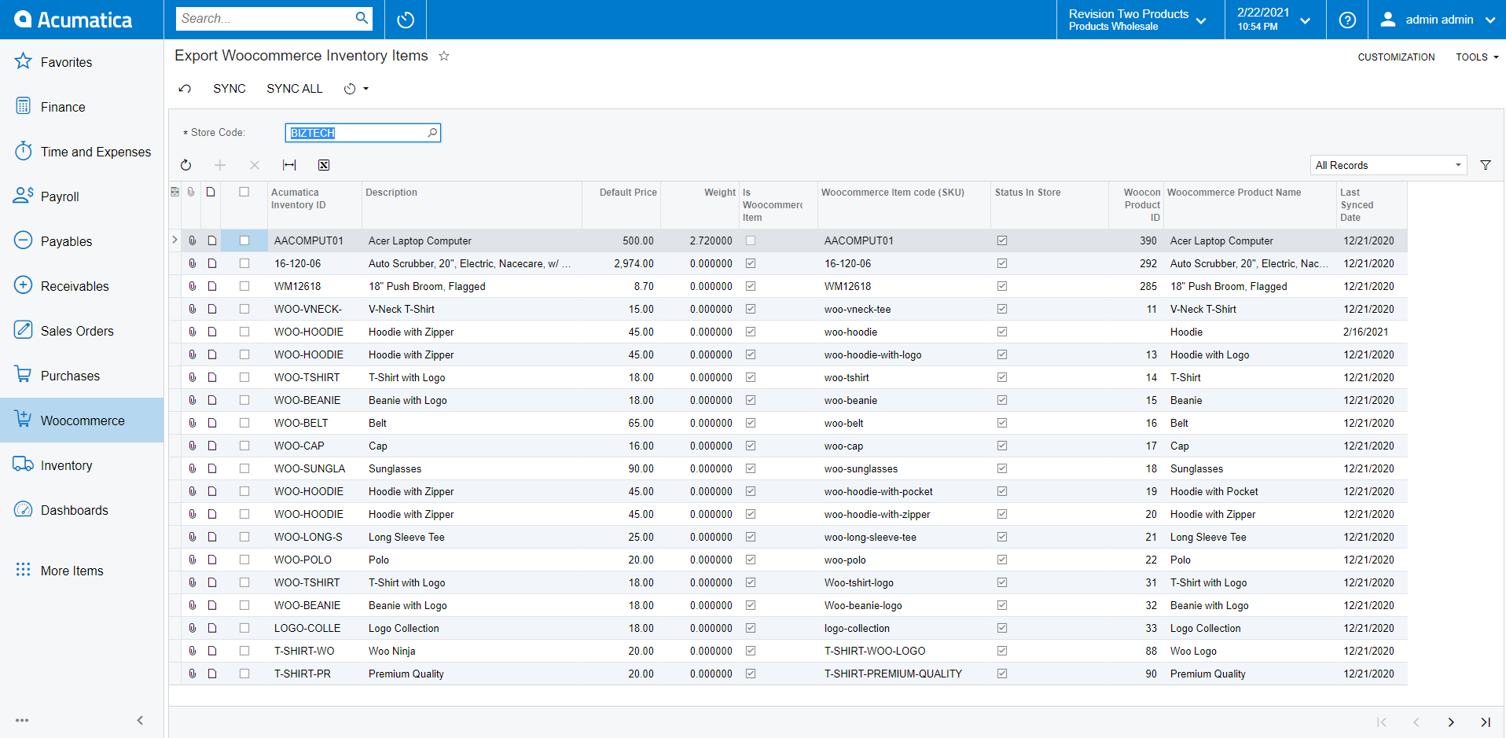Refresh the grid with the refresh icon
This screenshot has height=738, width=1506.
click(x=186, y=165)
